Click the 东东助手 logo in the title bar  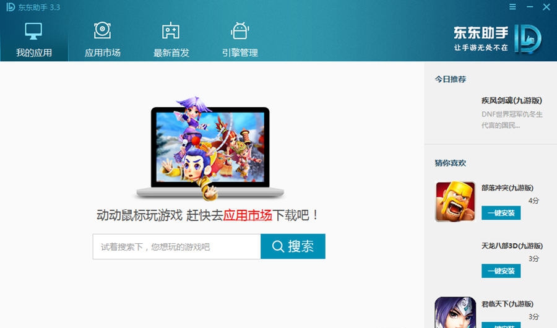[x=11, y=7]
